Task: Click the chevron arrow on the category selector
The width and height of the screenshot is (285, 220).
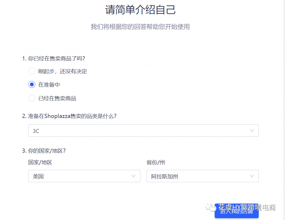Action: [x=252, y=130]
